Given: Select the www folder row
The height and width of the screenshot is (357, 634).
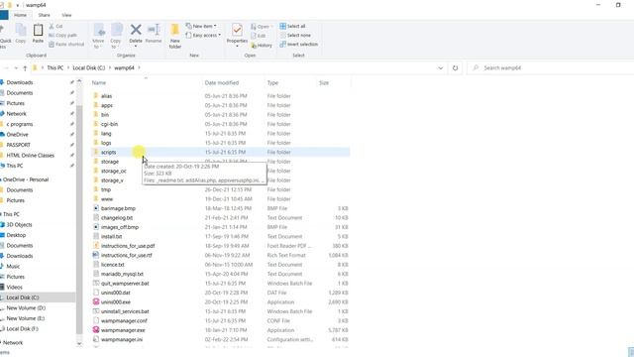Looking at the screenshot, I should (220, 198).
